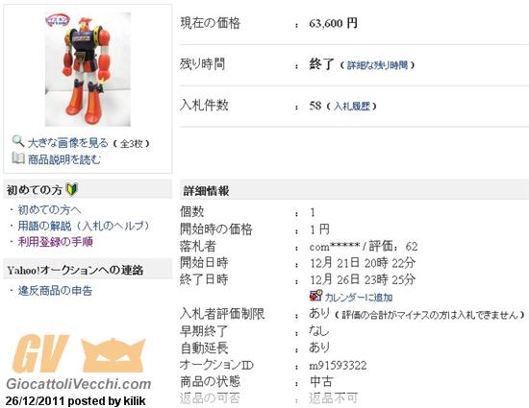Screen dimensions: 529x408
Task: Open the robot toy product thumbnail
Action: (x=88, y=69)
